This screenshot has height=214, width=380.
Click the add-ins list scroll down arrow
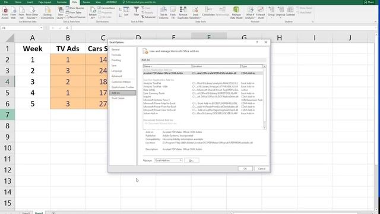(x=264, y=128)
